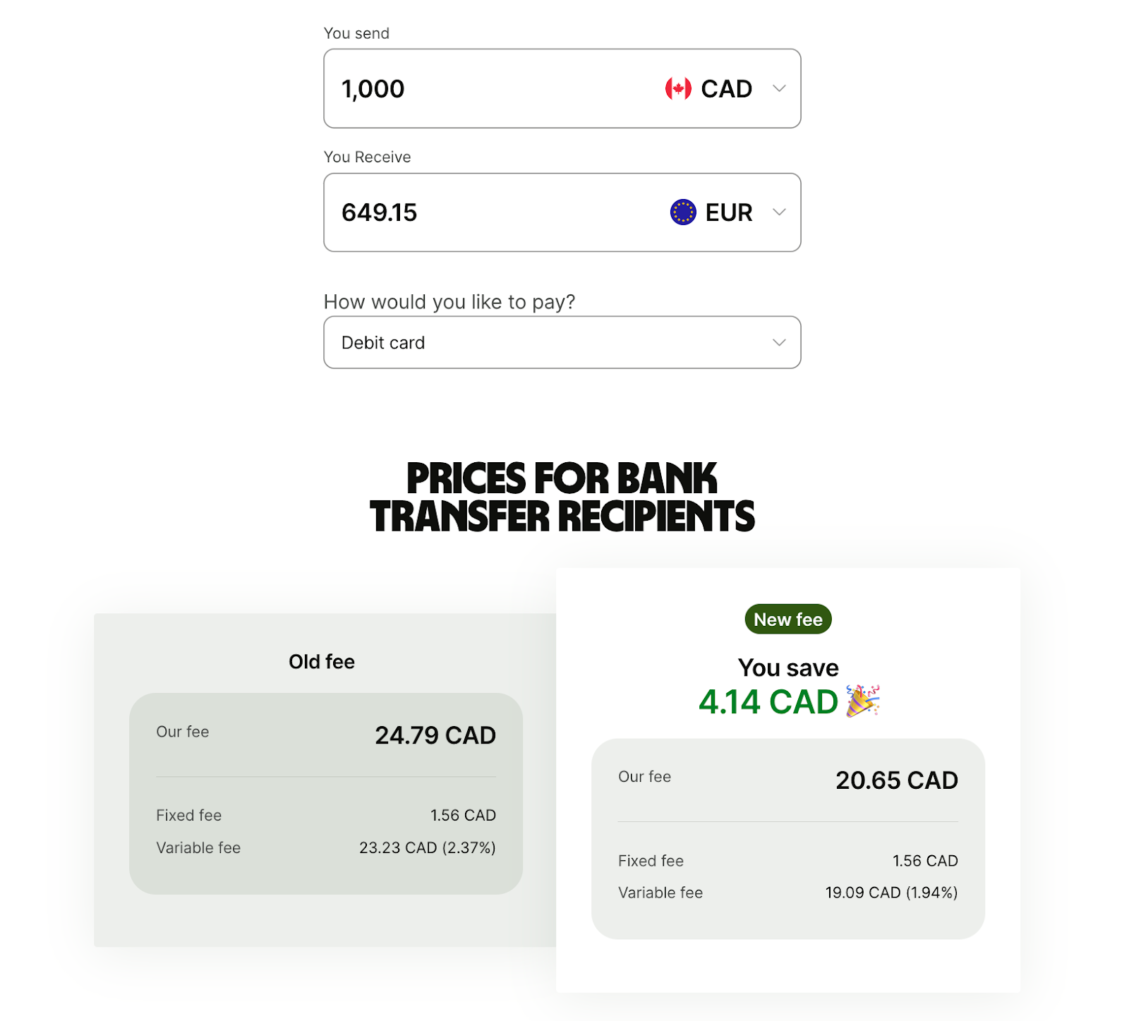Click the New fee green badge

coord(788,620)
